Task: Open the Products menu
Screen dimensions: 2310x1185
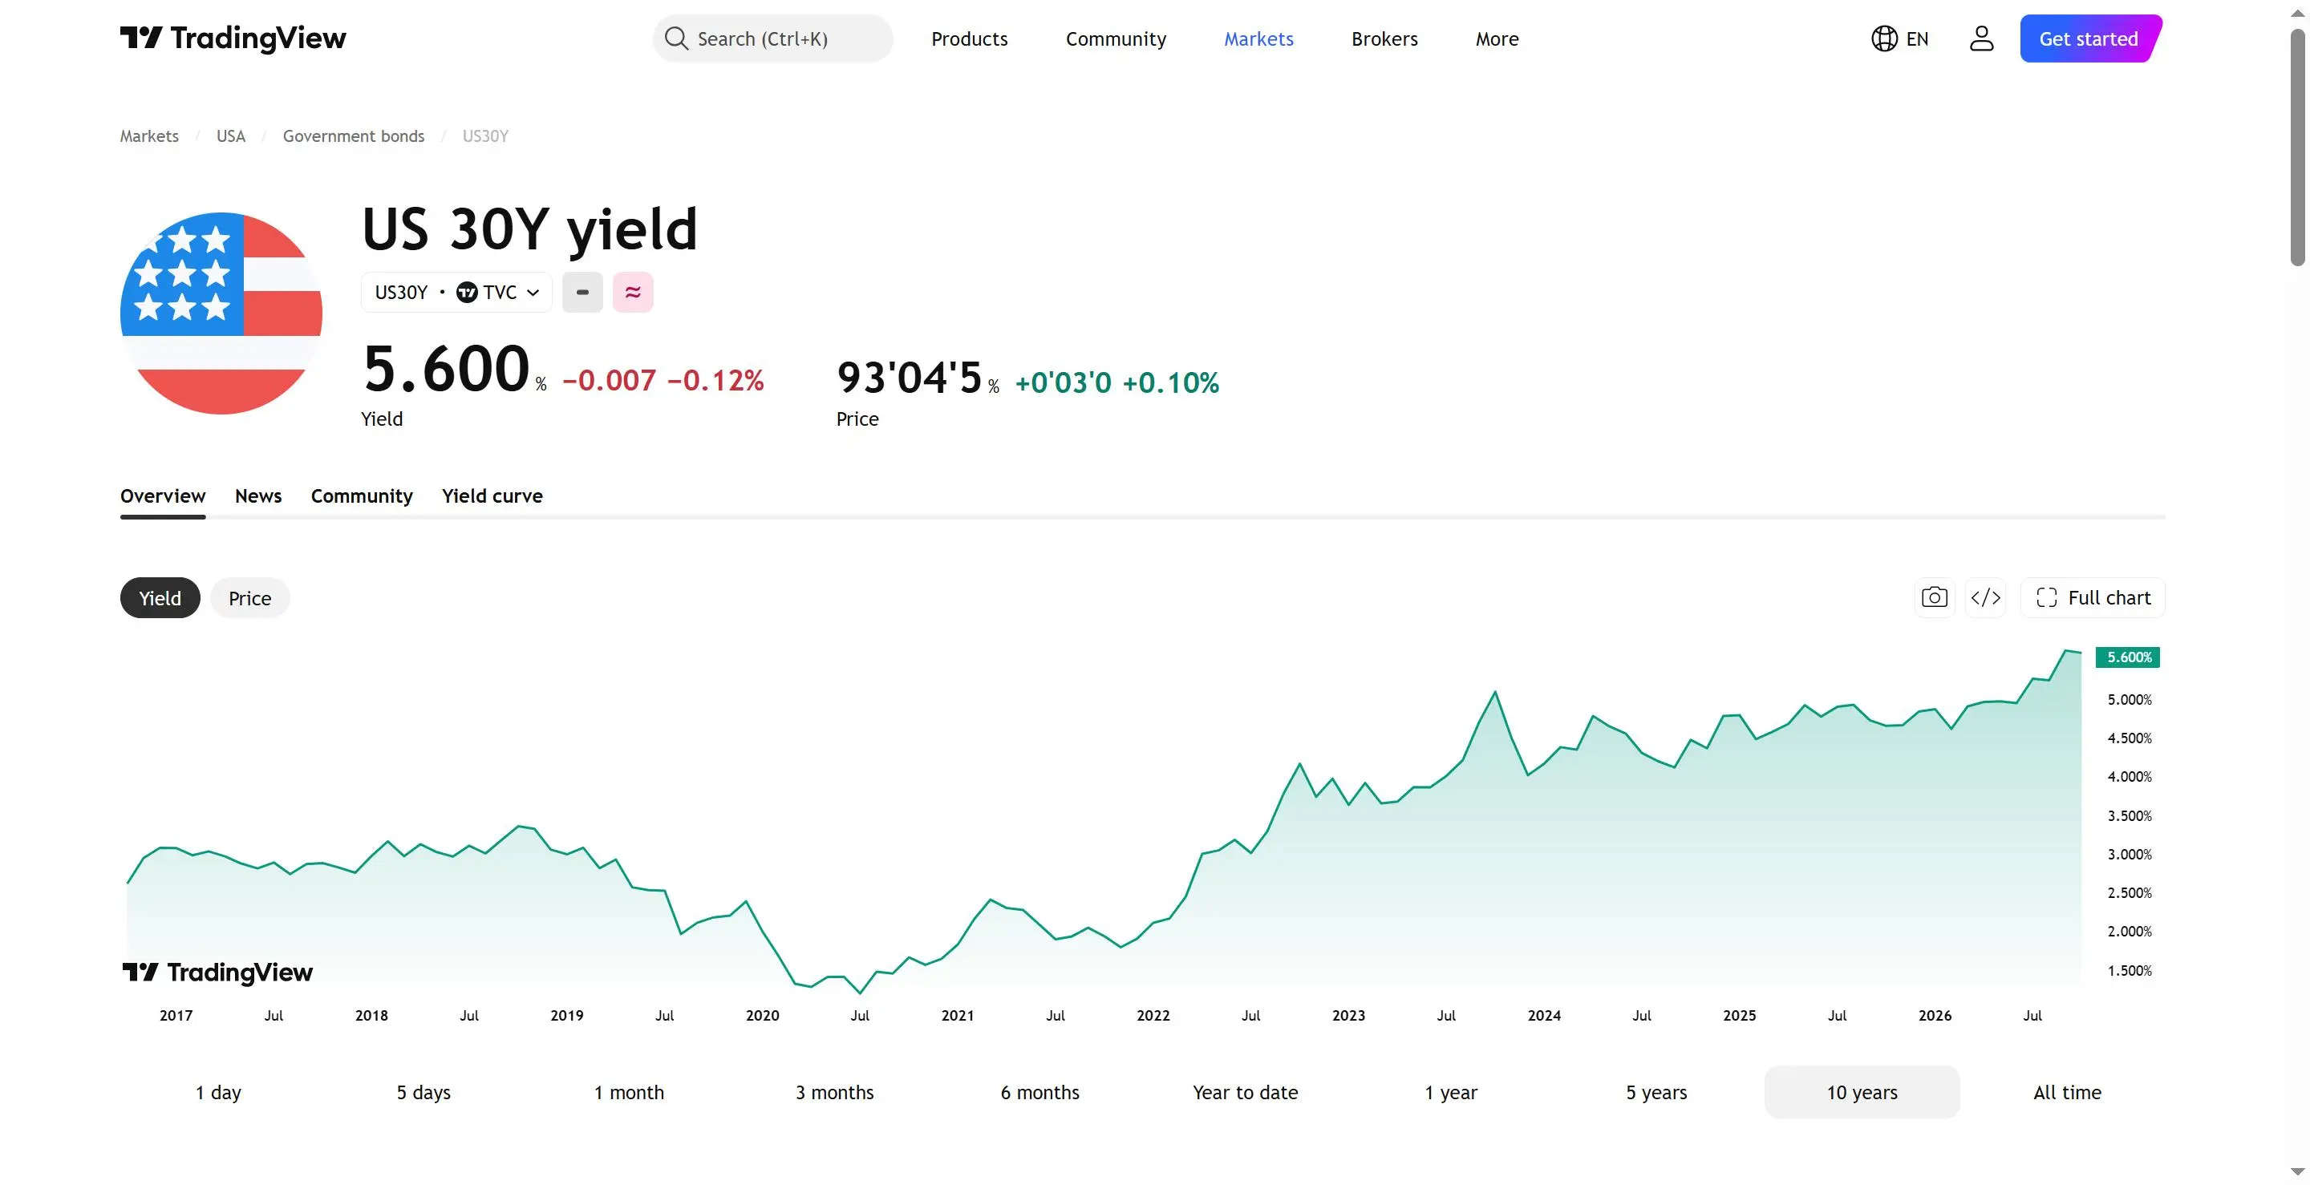Action: point(970,38)
